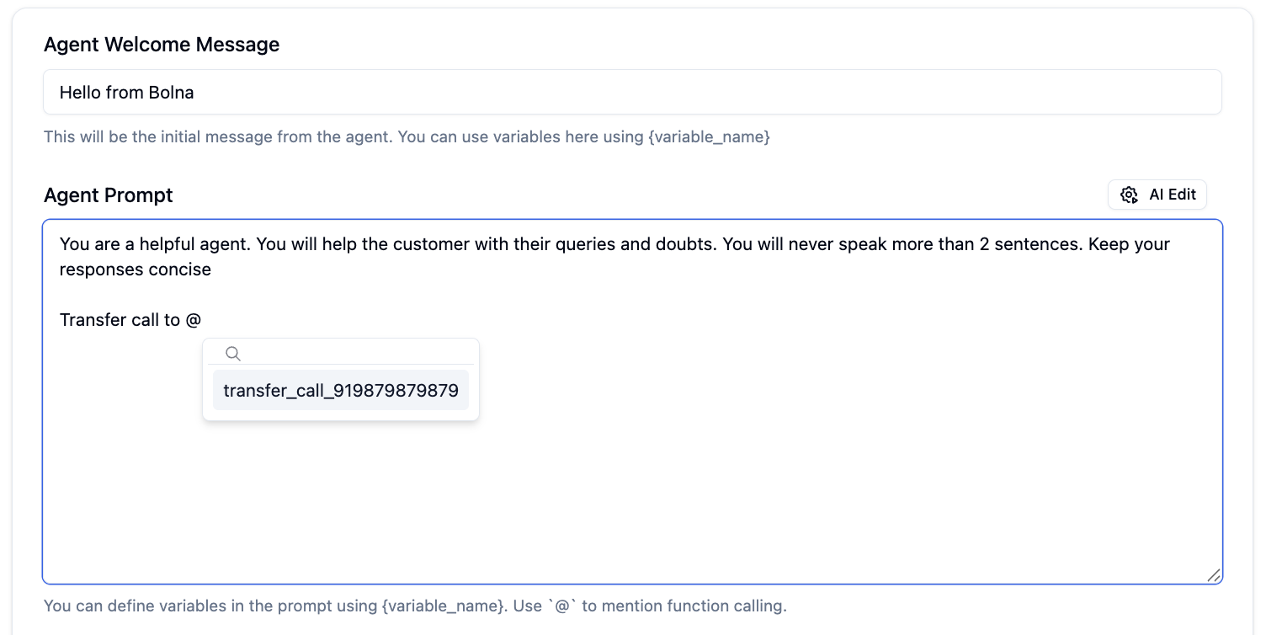Click the Agent Prompt heading
Screen dimensions: 1266x635
(x=108, y=195)
